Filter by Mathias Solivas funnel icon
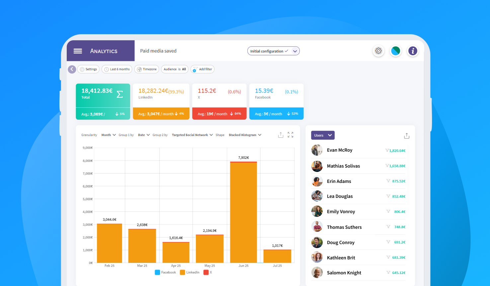The image size is (490, 286). 387,166
